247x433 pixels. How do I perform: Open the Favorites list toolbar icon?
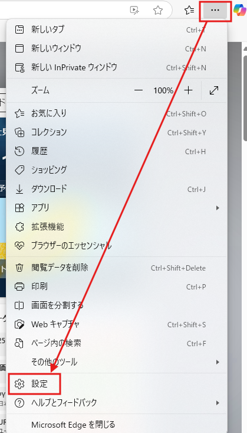[x=189, y=11]
